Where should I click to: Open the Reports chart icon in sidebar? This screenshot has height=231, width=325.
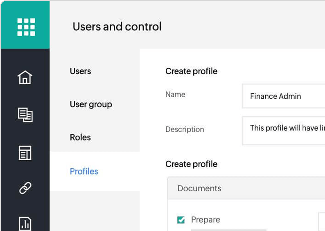tap(25, 224)
